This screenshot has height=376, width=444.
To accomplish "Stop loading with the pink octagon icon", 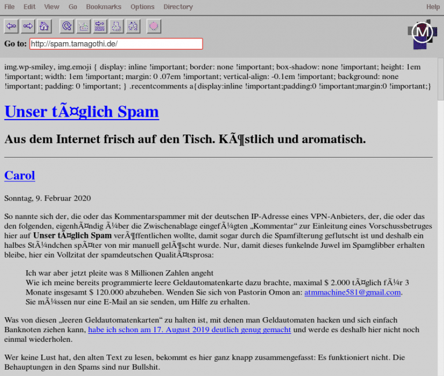I will coord(154,27).
